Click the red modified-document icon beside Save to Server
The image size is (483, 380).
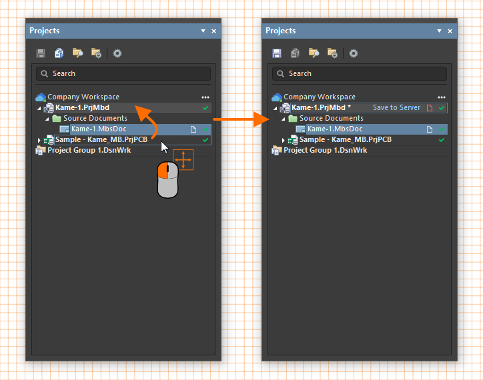click(x=430, y=107)
